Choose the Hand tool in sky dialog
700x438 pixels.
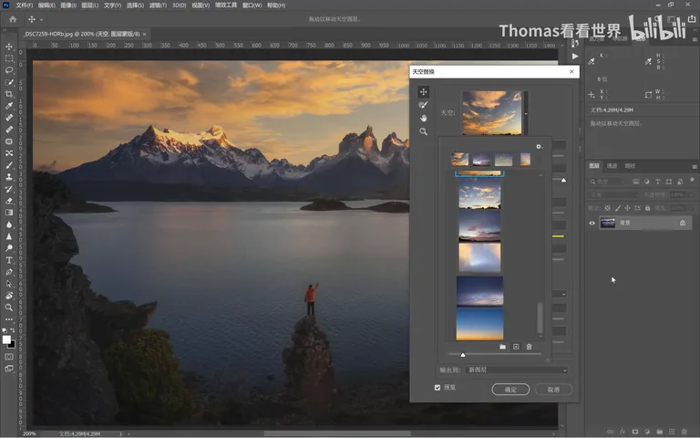tap(423, 118)
